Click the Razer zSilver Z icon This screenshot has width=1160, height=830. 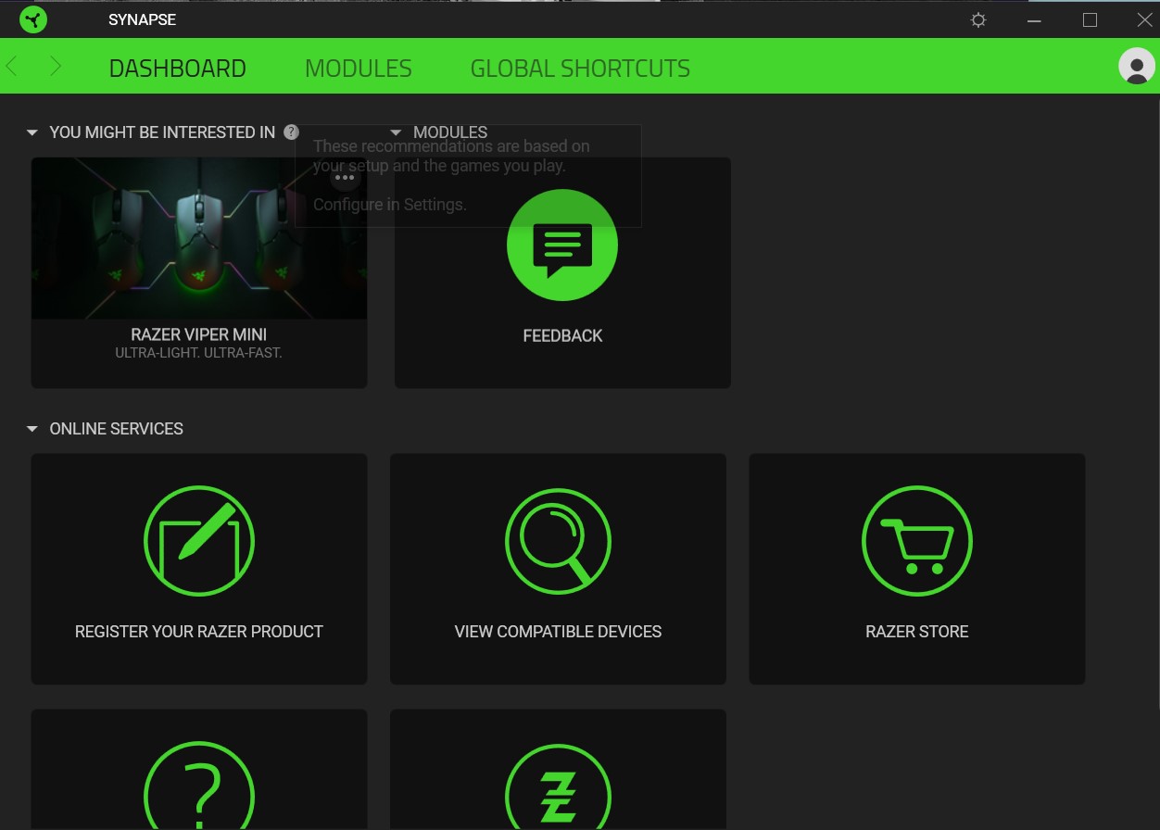point(558,786)
